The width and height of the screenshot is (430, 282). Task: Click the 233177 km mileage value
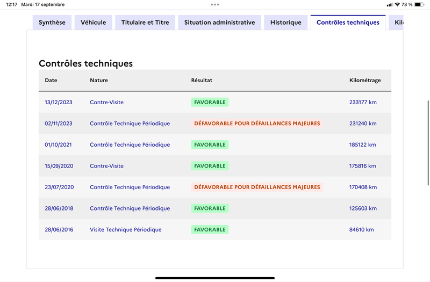(x=363, y=102)
